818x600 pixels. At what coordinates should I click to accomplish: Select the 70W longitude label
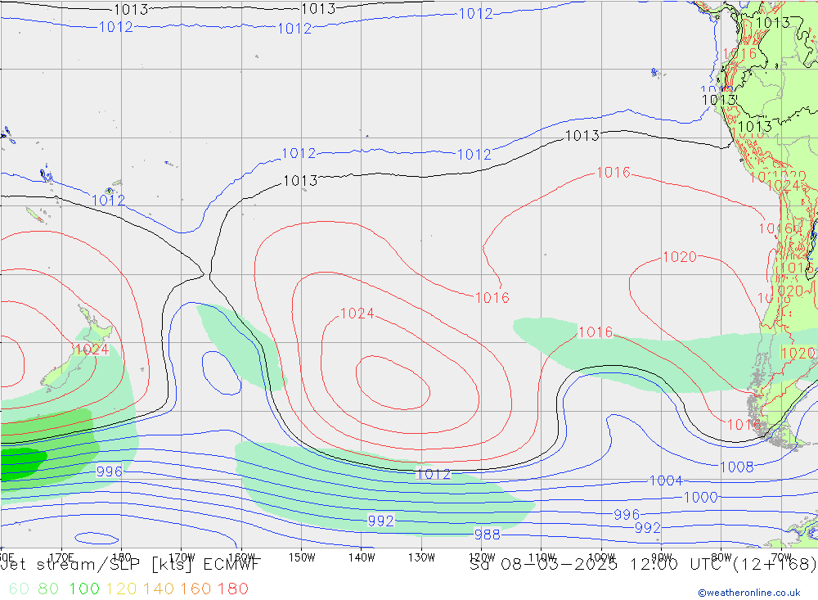[x=781, y=557]
